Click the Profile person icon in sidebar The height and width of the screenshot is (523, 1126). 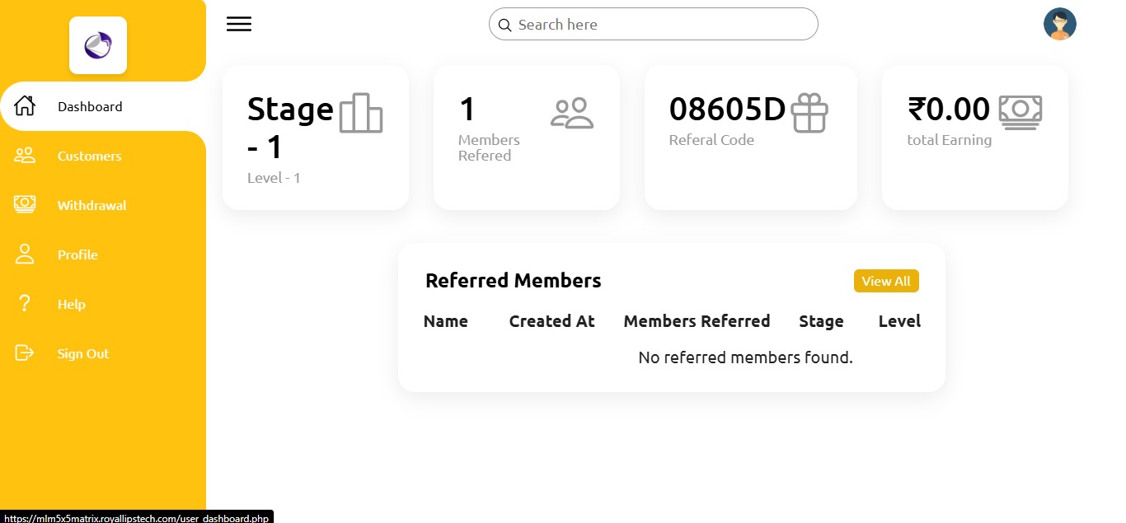[25, 254]
